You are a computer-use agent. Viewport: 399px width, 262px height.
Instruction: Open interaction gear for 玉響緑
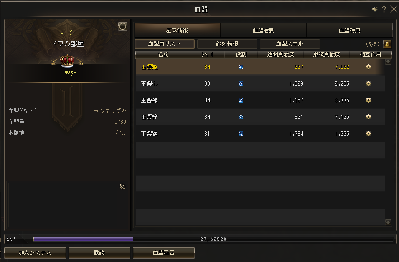(x=368, y=100)
